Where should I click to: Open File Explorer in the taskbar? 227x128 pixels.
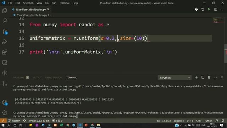click(x=98, y=125)
